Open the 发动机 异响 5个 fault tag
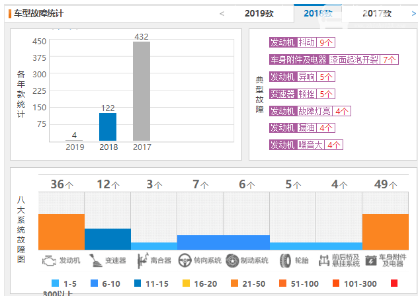 tap(302, 77)
